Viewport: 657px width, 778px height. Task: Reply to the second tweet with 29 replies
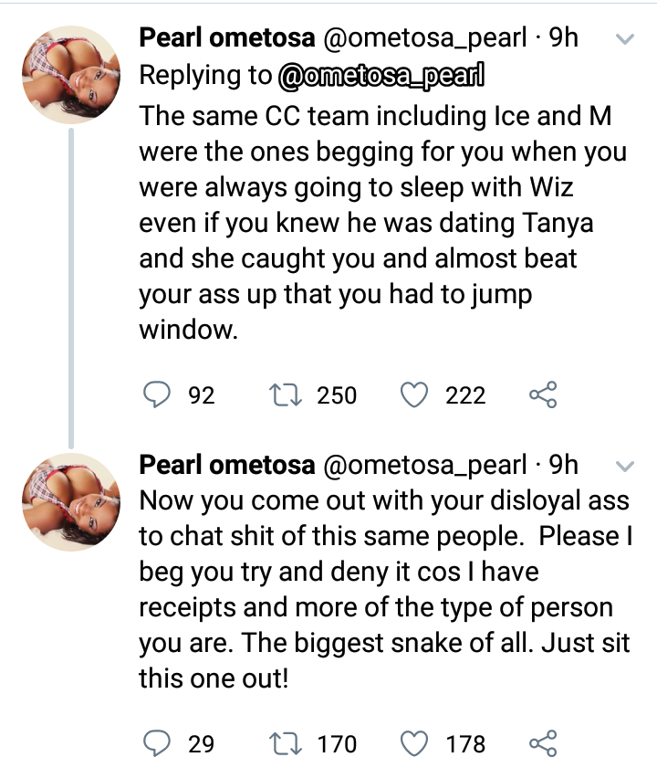[159, 744]
